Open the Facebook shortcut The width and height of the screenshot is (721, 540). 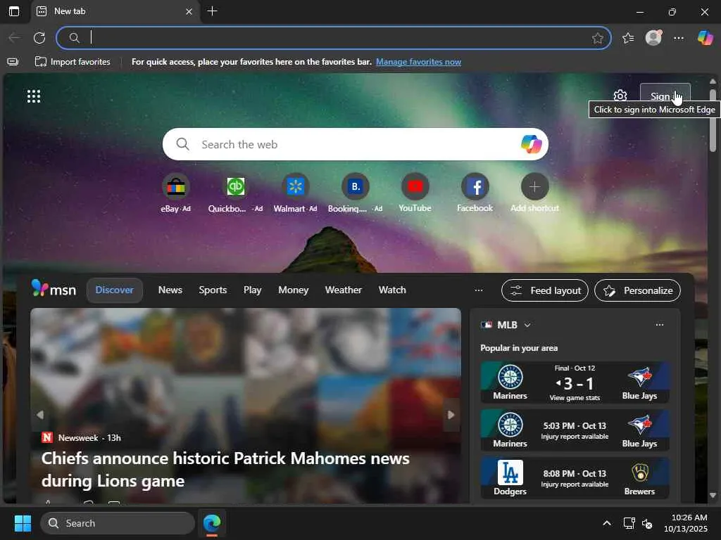tap(475, 193)
